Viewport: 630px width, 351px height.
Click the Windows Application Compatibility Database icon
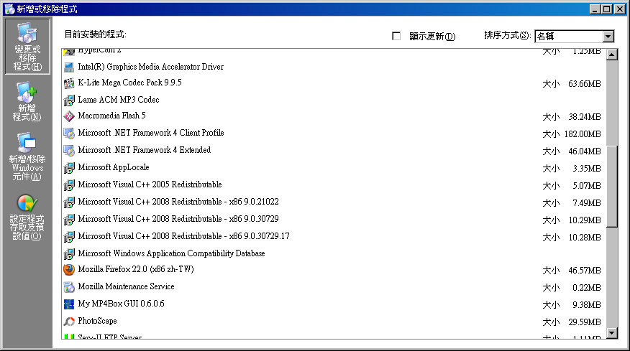pyautogui.click(x=69, y=254)
